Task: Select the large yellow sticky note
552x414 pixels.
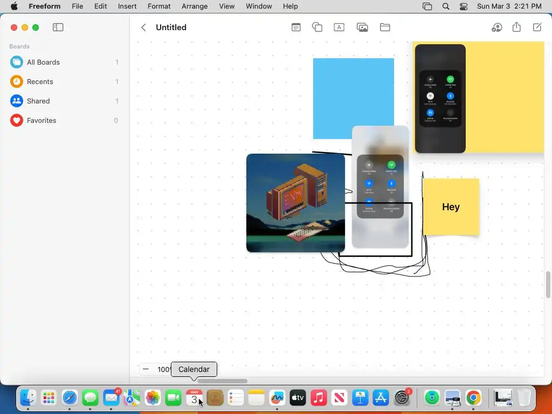Action: click(x=505, y=97)
